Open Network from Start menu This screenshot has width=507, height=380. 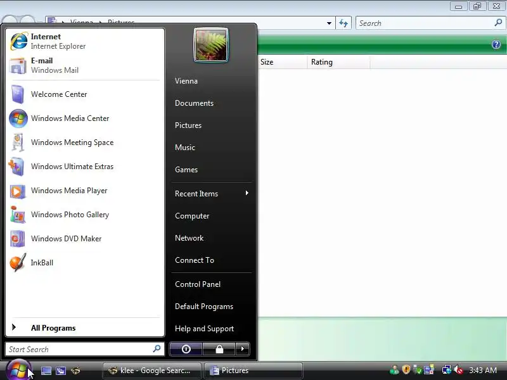189,238
